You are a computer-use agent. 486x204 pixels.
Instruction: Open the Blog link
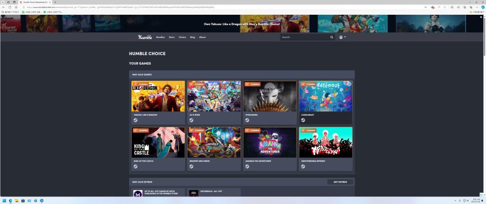pos(193,37)
